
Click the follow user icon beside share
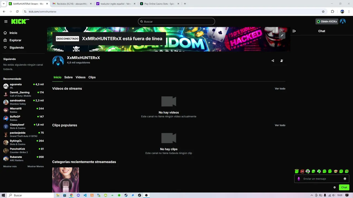[x=282, y=61]
